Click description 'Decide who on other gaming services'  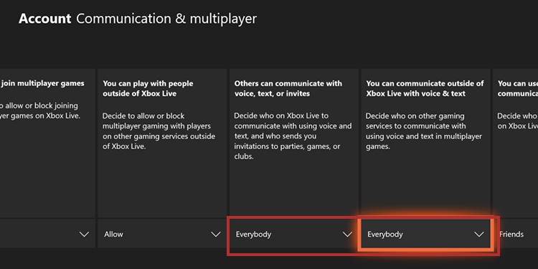pyautogui.click(x=424, y=131)
